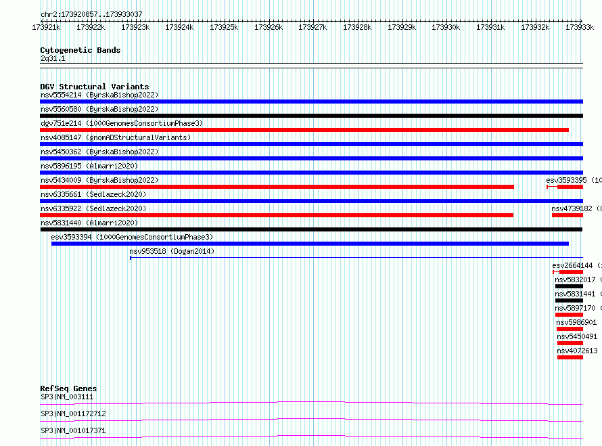This screenshot has width=602, height=446.
Task: Click the black bar under nsv5831441
Action: point(569,300)
